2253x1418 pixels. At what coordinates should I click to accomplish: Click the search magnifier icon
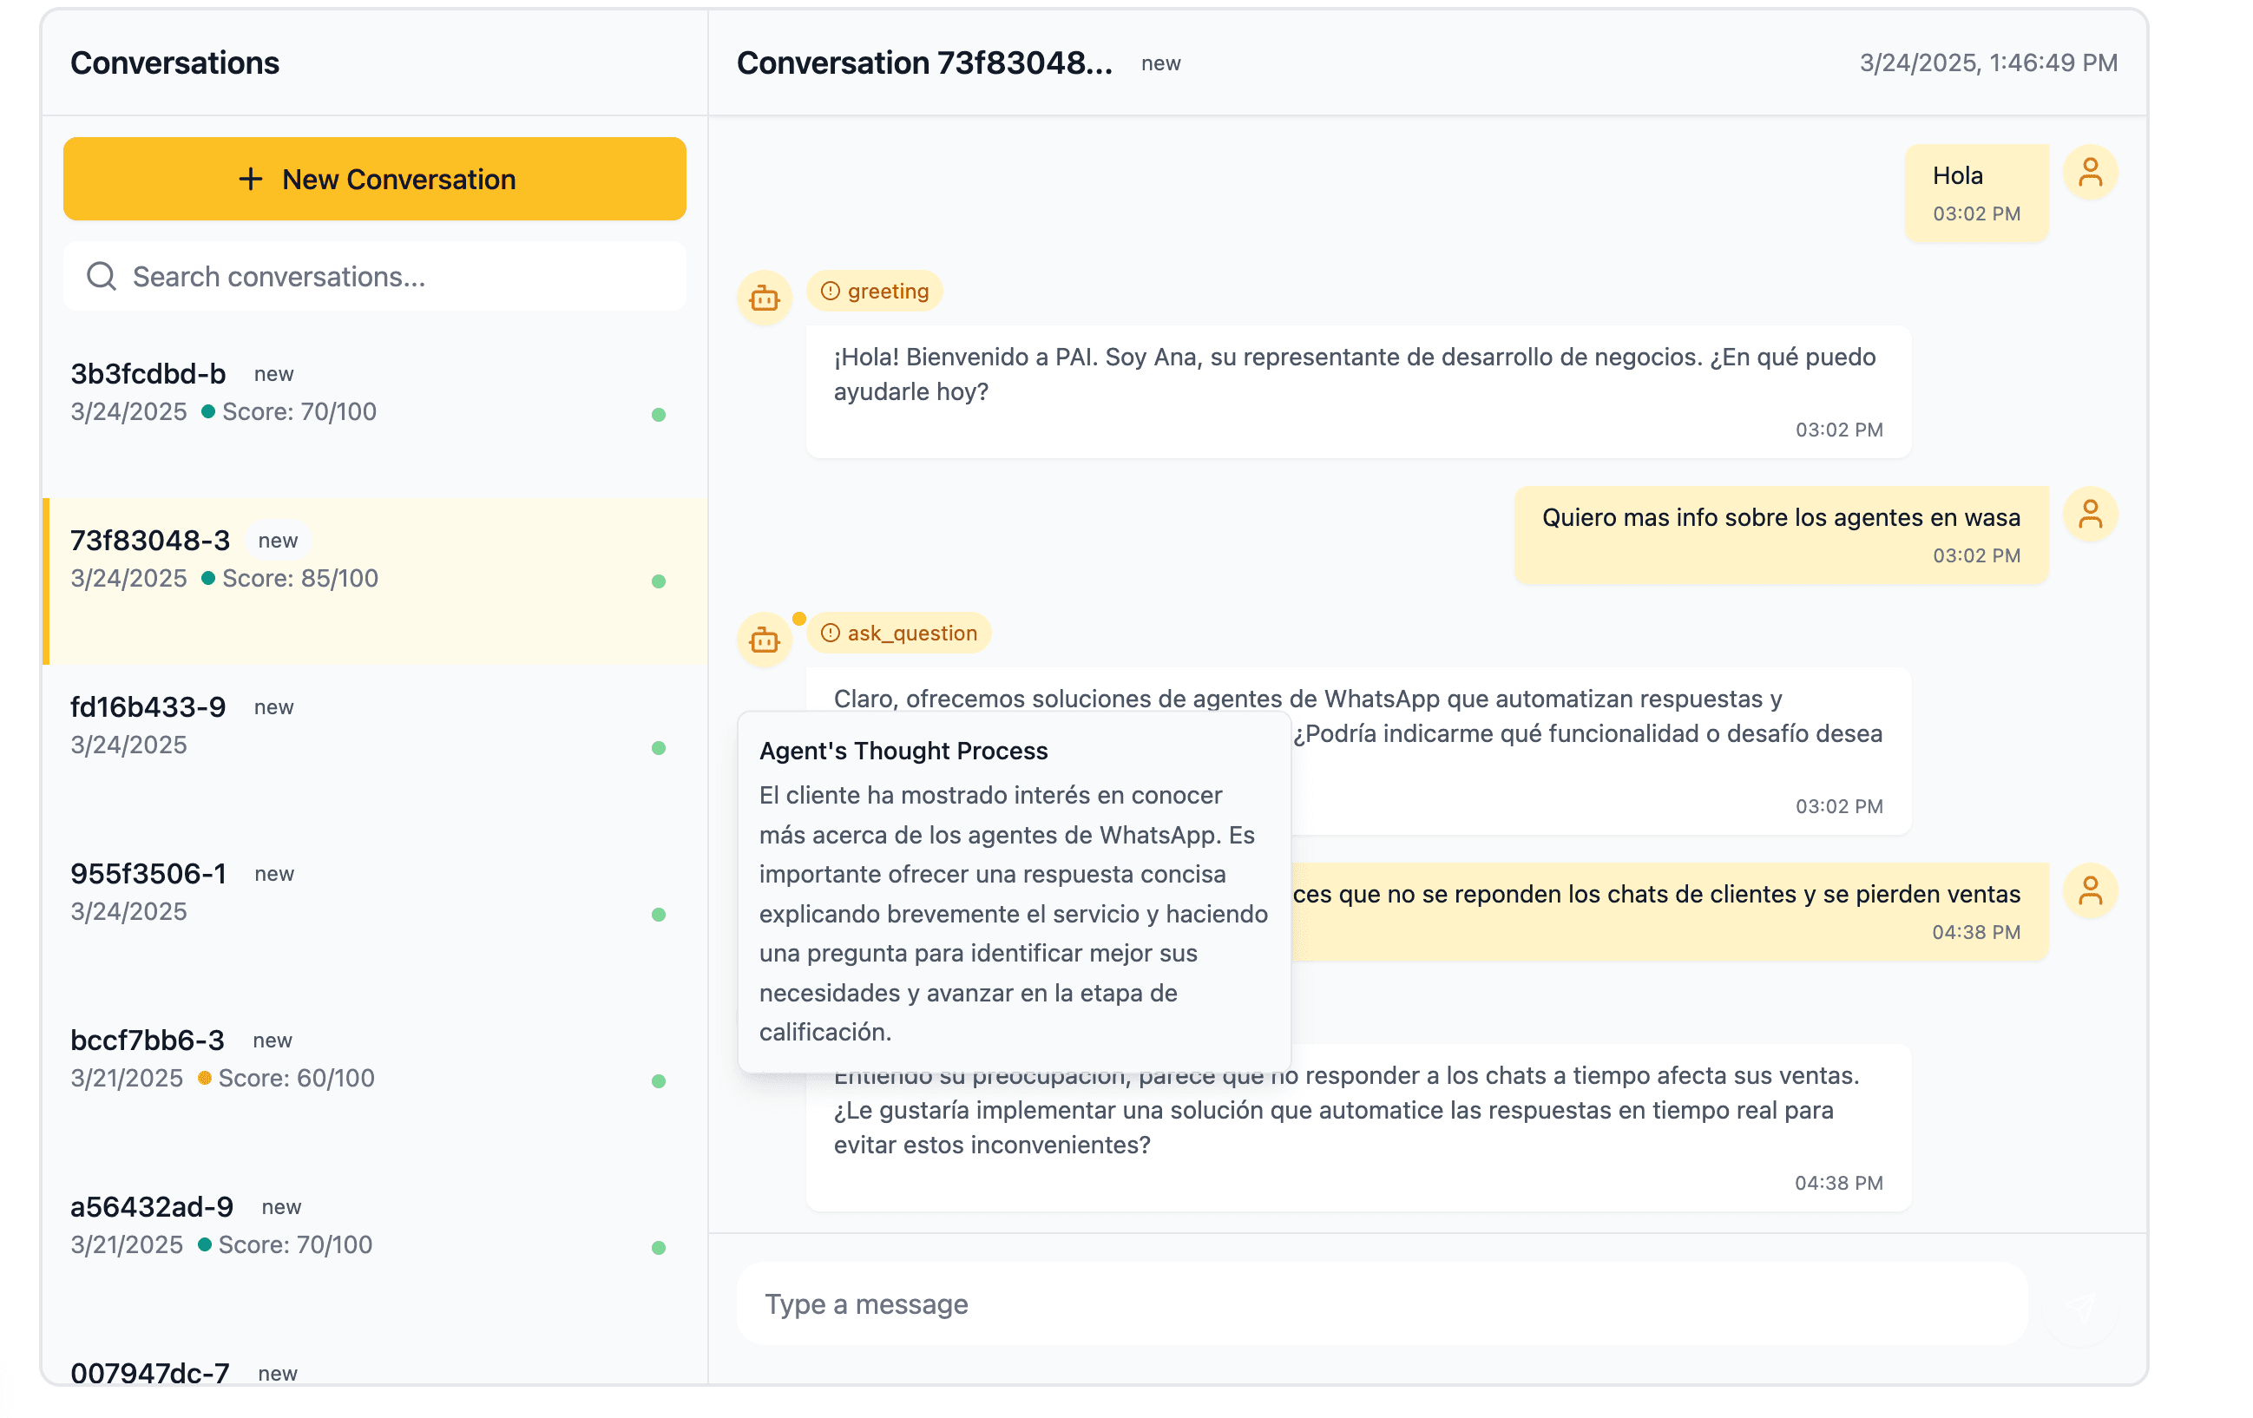[101, 277]
